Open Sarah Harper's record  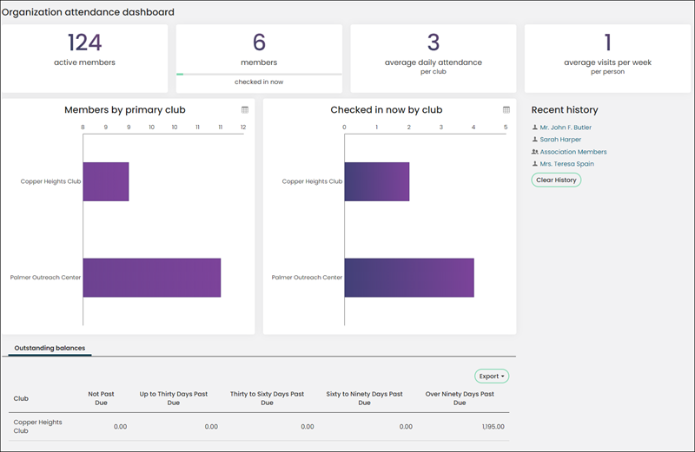(560, 140)
